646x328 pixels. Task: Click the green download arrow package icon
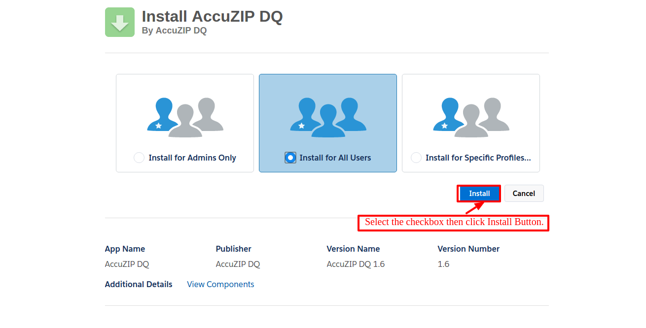click(x=119, y=22)
